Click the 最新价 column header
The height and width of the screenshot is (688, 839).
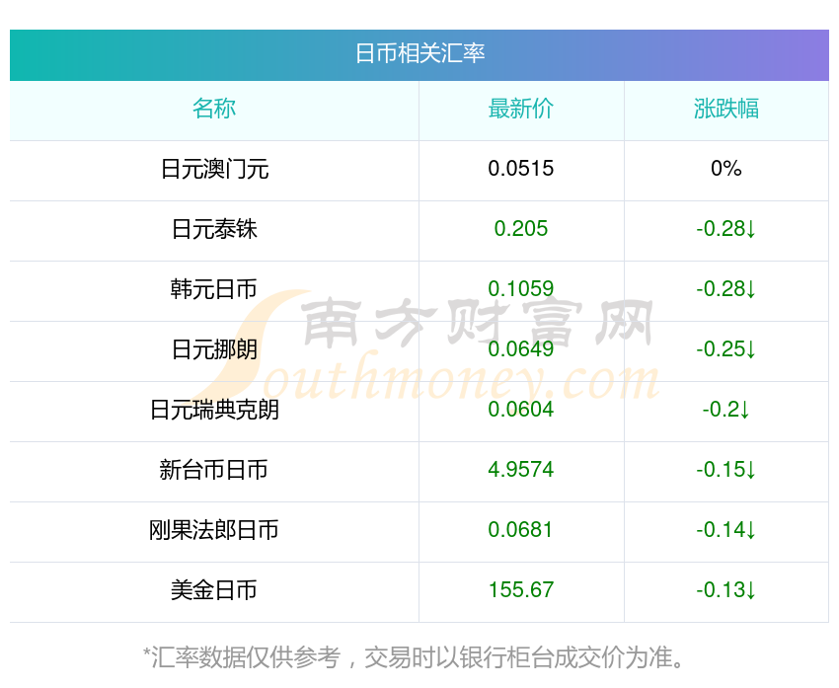pyautogui.click(x=521, y=109)
